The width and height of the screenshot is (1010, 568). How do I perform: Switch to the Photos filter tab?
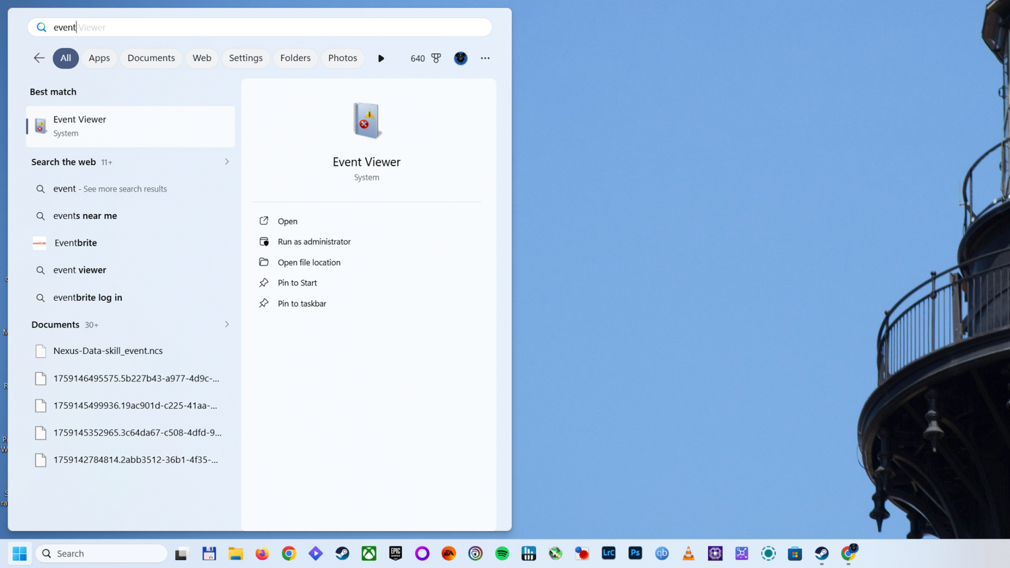click(x=343, y=58)
